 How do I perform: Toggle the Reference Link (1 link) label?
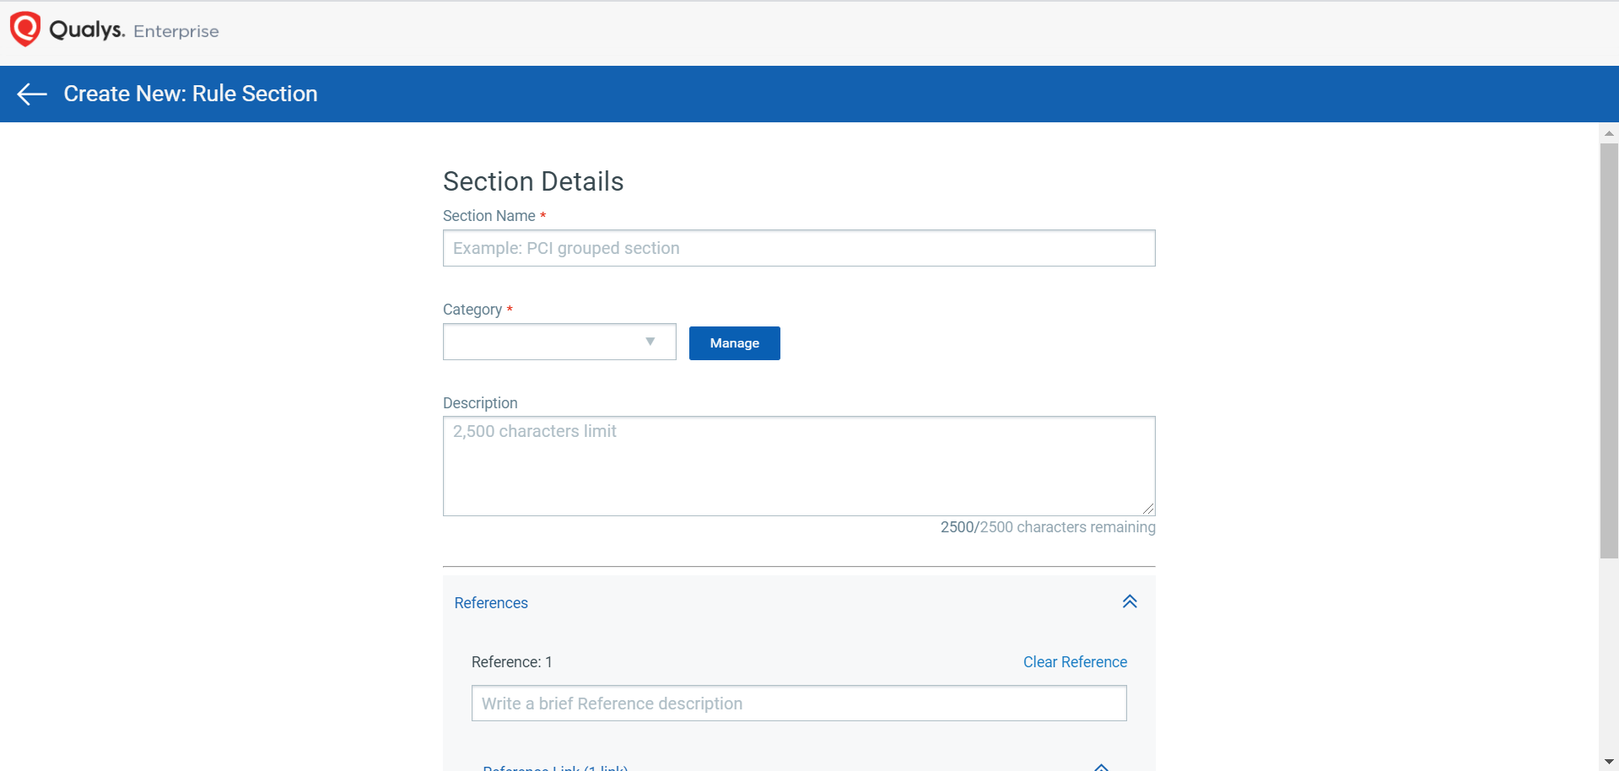point(555,768)
